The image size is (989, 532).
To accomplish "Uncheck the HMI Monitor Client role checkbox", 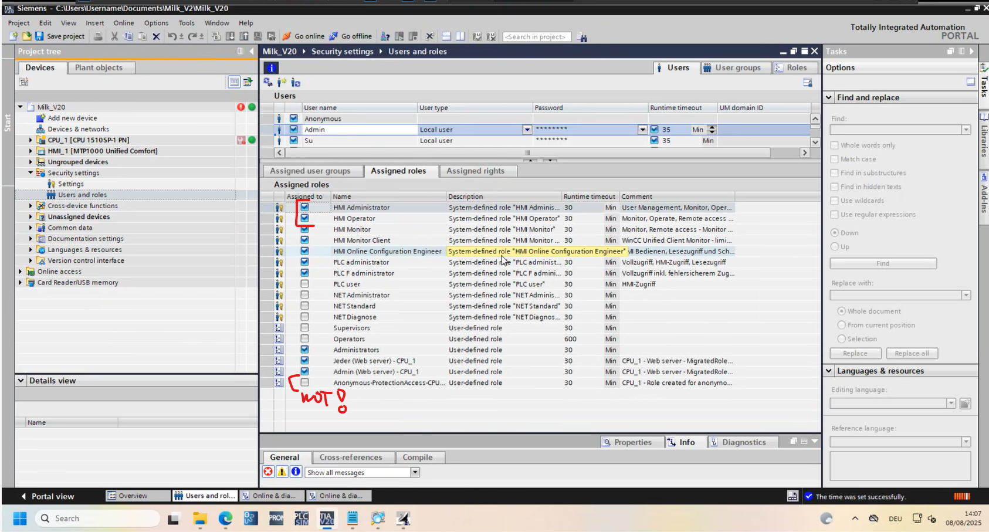I will (304, 240).
